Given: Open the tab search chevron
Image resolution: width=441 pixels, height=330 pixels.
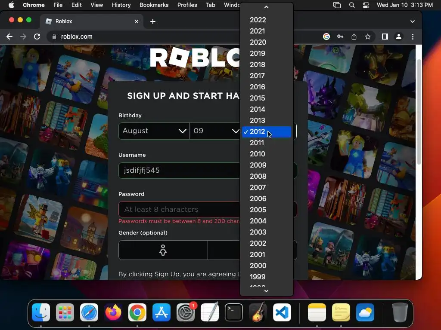Looking at the screenshot, I should pyautogui.click(x=412, y=21).
